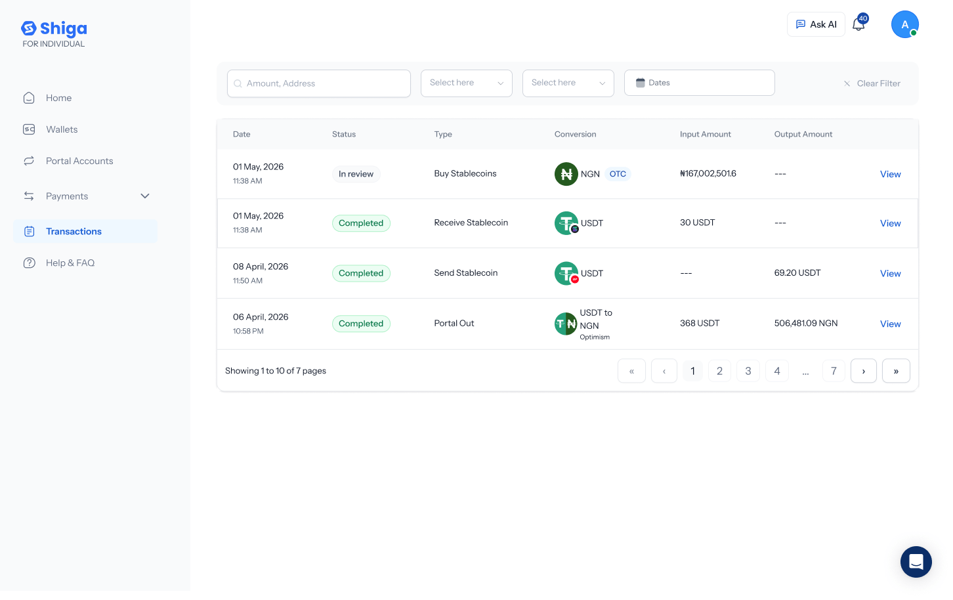Go to page 3
The width and height of the screenshot is (953, 600).
[748, 371]
